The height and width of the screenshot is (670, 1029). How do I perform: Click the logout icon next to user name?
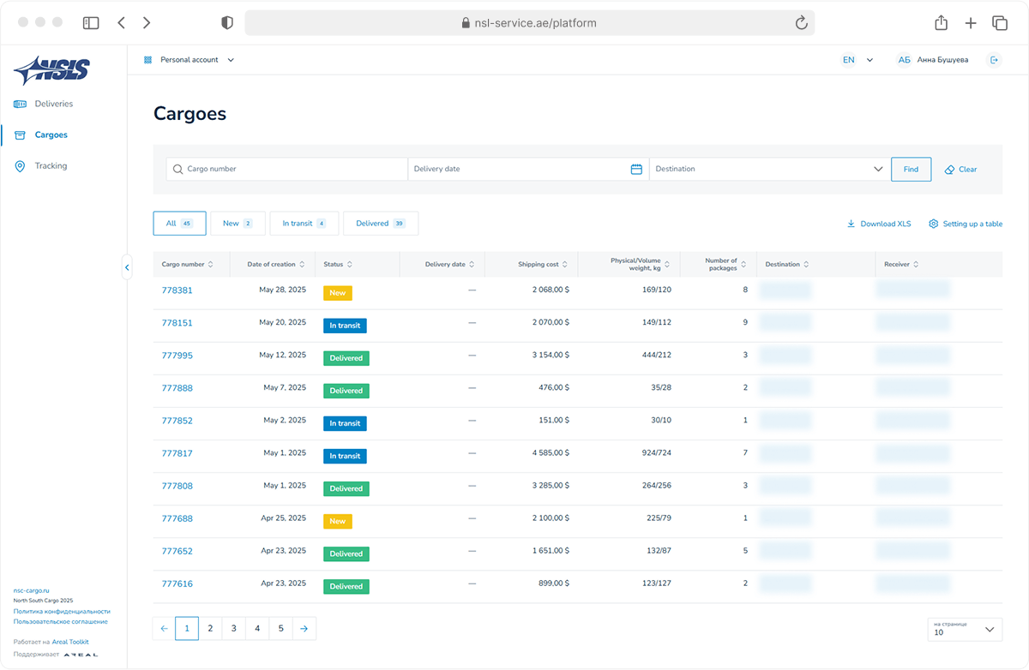994,60
